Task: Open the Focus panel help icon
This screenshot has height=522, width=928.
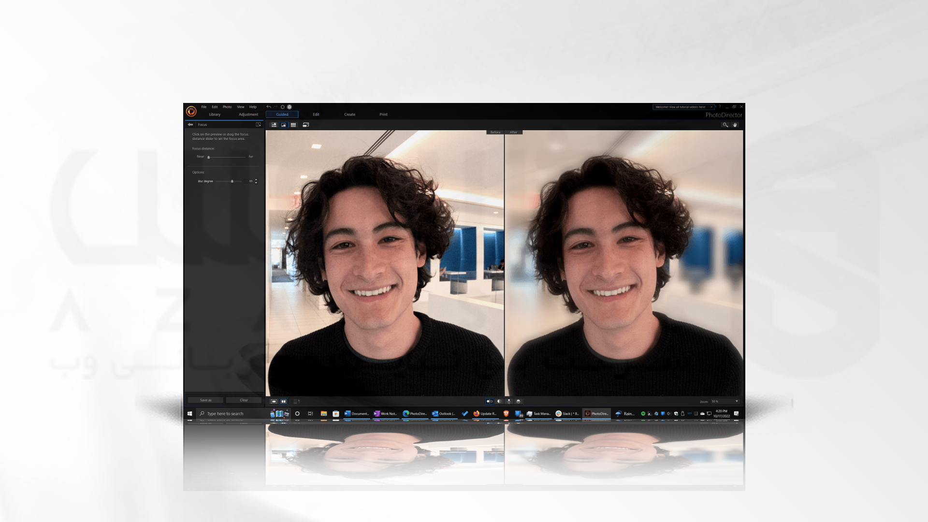Action: click(258, 125)
